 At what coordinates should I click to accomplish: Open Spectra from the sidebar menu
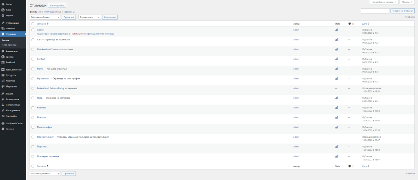point(10,57)
